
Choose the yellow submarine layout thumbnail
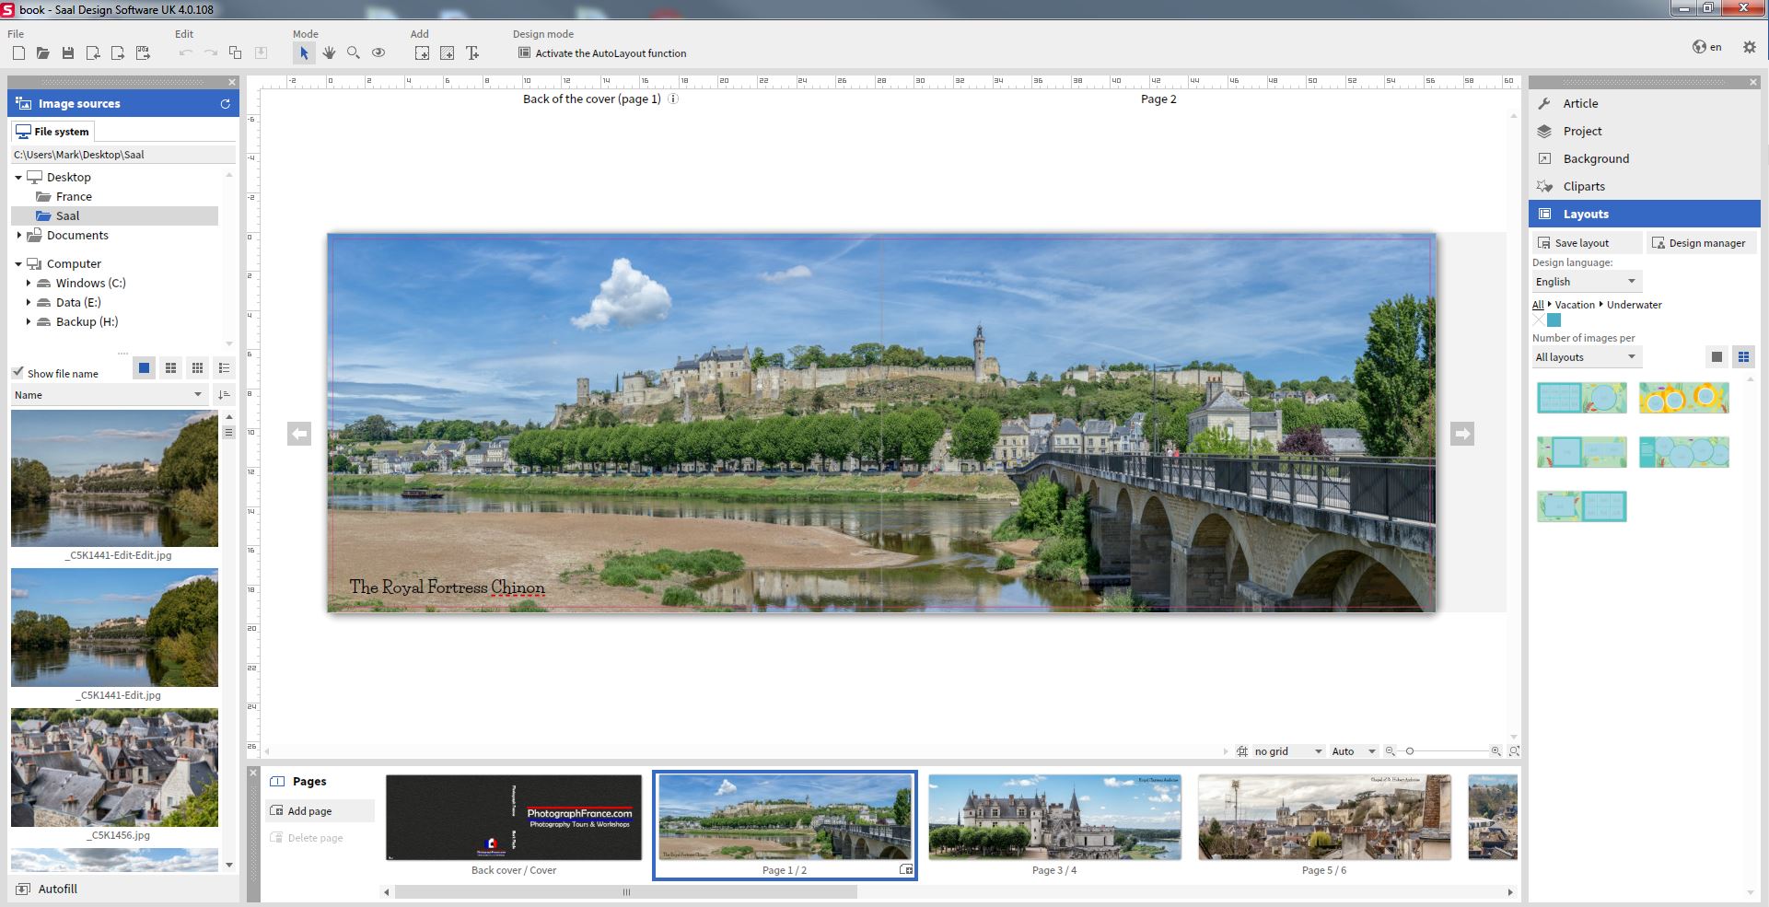point(1683,399)
